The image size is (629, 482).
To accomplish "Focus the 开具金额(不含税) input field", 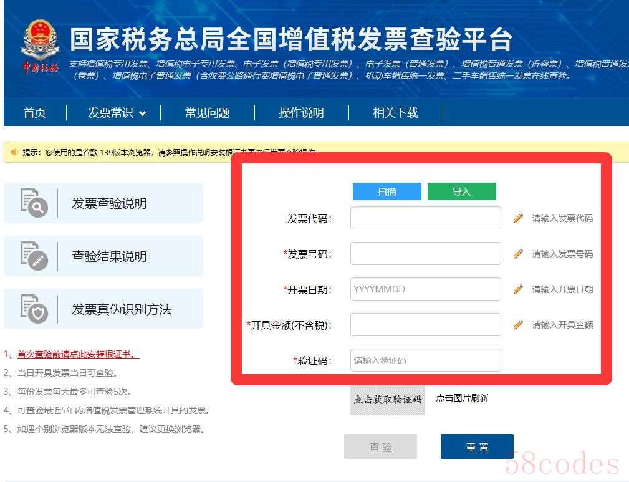I will (426, 324).
